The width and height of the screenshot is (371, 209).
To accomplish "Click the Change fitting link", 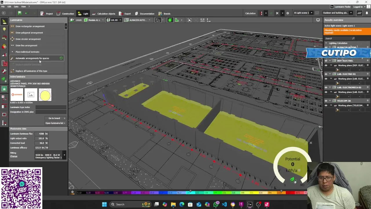I will 14,156.
